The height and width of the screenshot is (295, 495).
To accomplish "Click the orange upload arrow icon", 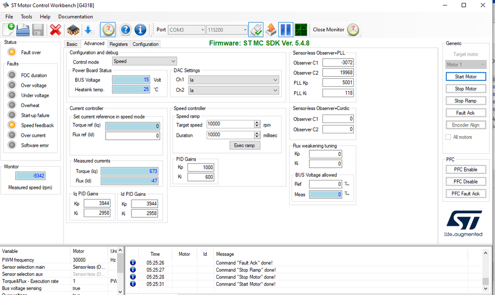I will pyautogui.click(x=270, y=30).
